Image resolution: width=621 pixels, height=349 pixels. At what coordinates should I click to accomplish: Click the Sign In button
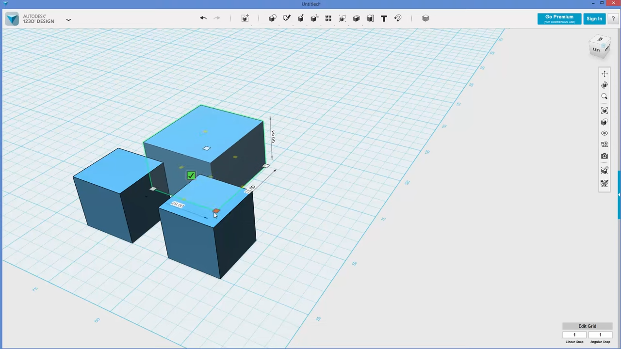pos(594,18)
